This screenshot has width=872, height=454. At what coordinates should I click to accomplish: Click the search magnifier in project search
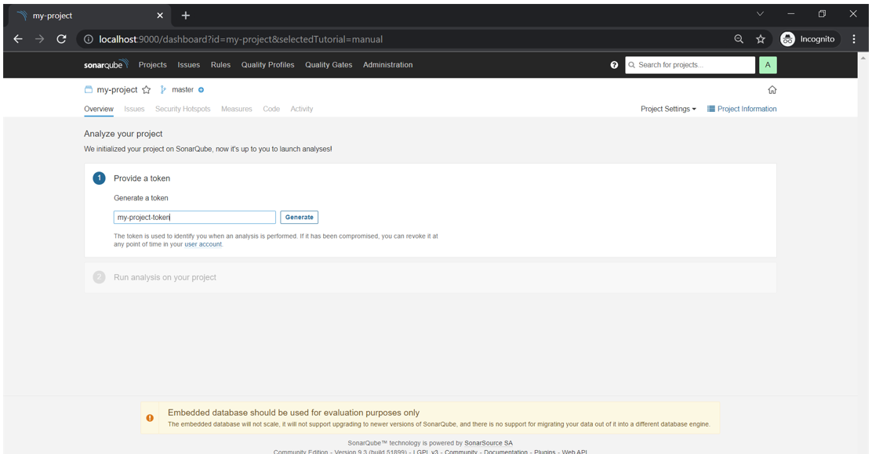tap(632, 65)
